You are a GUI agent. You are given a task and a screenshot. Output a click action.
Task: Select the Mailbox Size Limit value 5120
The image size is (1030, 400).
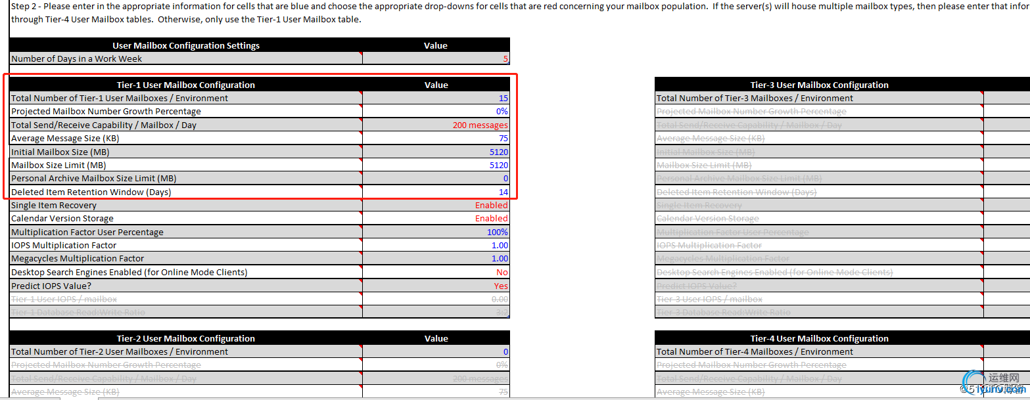(436, 166)
